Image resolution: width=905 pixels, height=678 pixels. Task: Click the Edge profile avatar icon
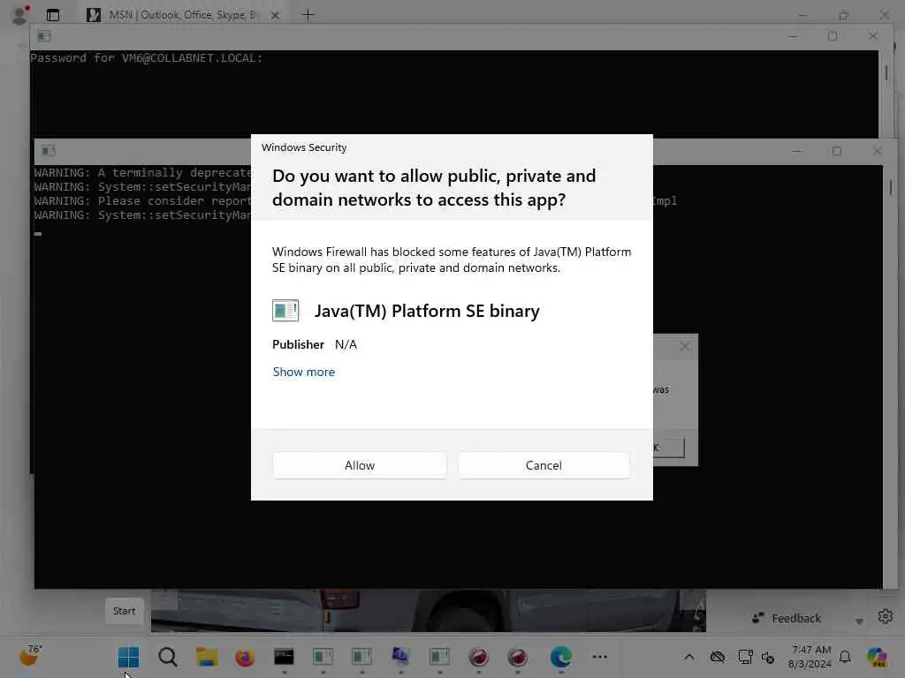click(19, 15)
